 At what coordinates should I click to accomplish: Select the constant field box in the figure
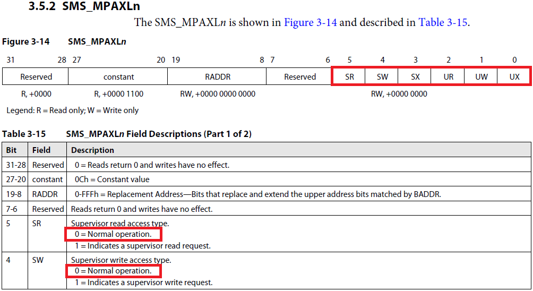[x=118, y=77]
